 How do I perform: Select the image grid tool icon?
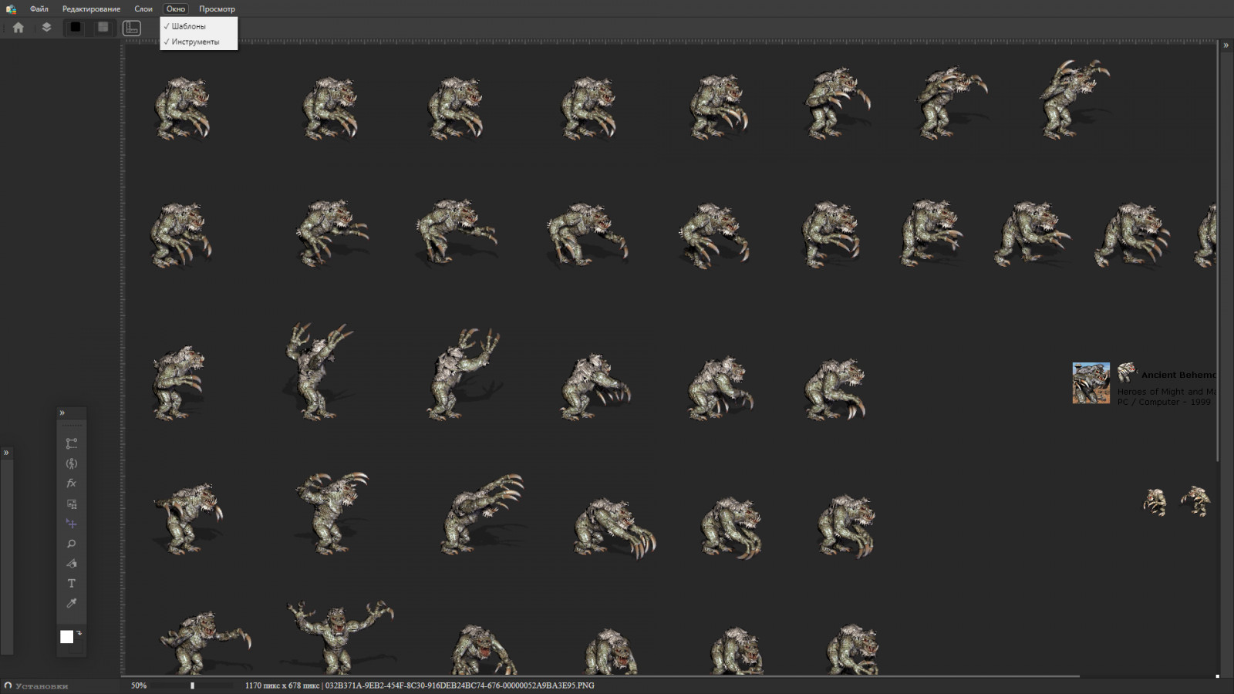coord(72,504)
